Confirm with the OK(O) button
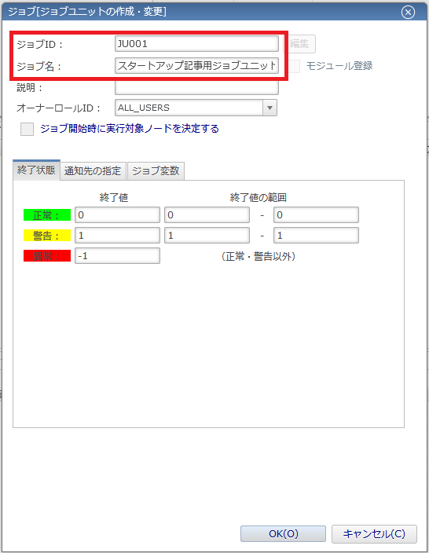Image resolution: width=429 pixels, height=553 pixels. pos(283,533)
